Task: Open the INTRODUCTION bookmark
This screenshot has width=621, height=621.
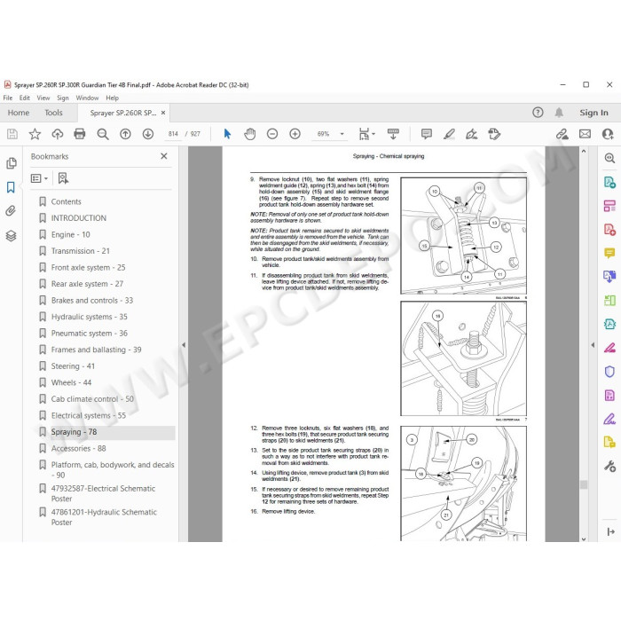Action: coord(78,218)
